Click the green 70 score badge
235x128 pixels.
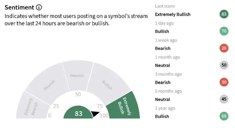[224, 31]
